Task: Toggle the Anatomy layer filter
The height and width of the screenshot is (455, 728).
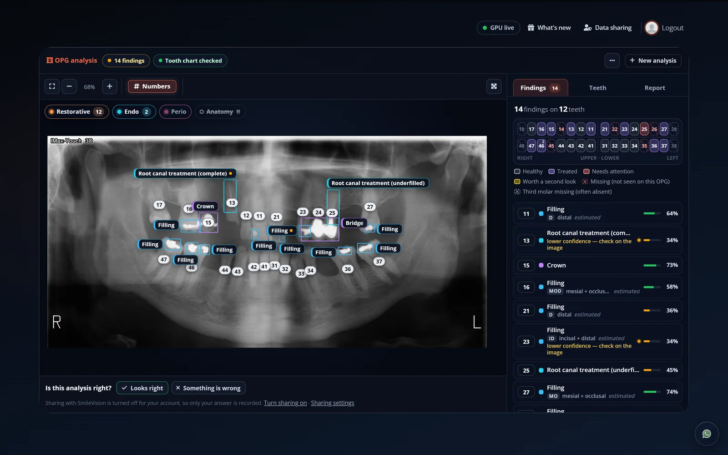Action: tap(220, 111)
